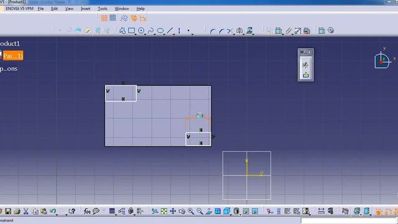Open the Formula f(x) tool
398x224 pixels.
point(87,212)
